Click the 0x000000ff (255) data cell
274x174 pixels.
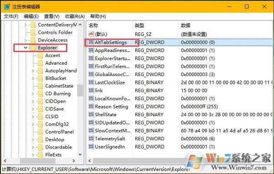pos(199,107)
